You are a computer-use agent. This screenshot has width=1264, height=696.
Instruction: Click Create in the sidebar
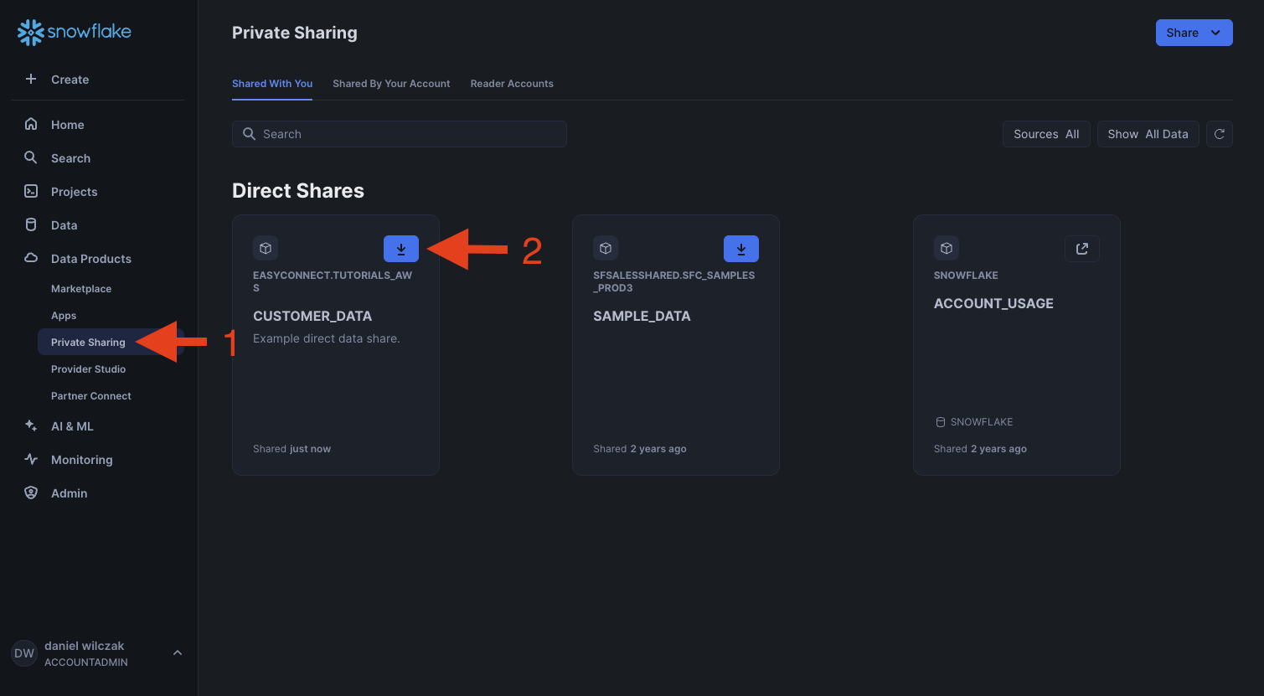70,80
